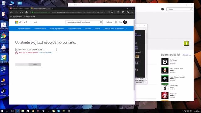Click the Zrušit button

point(35,64)
